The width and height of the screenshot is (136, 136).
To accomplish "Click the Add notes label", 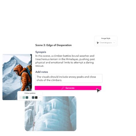I will tap(42, 72).
